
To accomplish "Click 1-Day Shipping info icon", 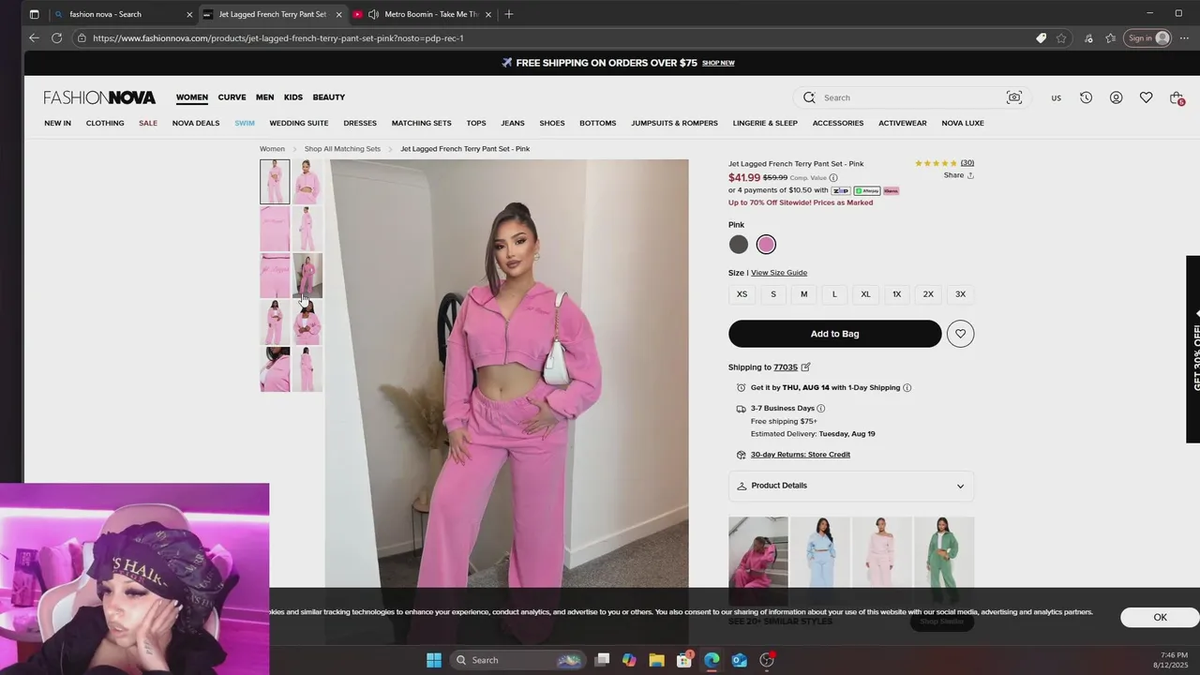I will coord(907,388).
